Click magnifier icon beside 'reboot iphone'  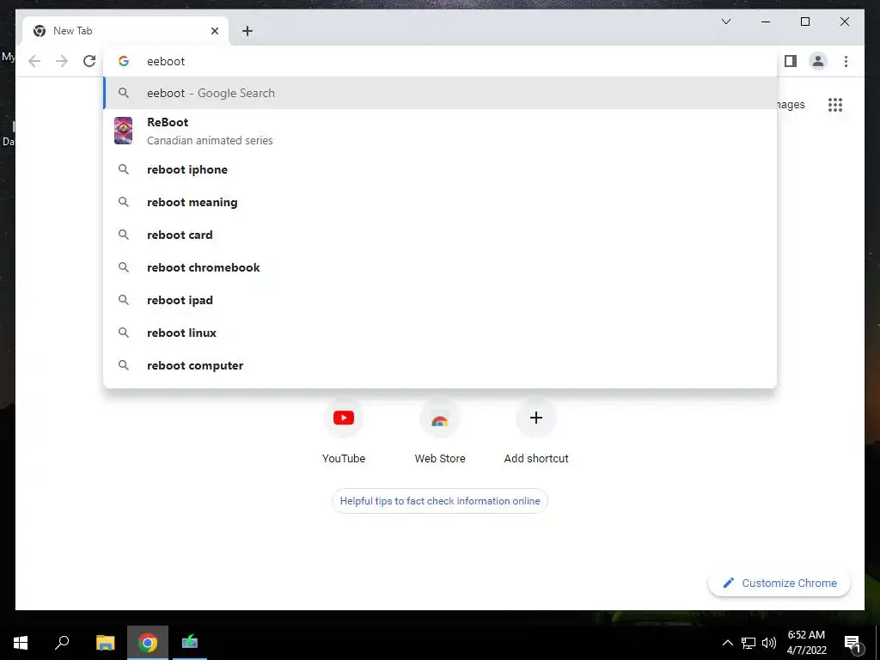(x=124, y=169)
